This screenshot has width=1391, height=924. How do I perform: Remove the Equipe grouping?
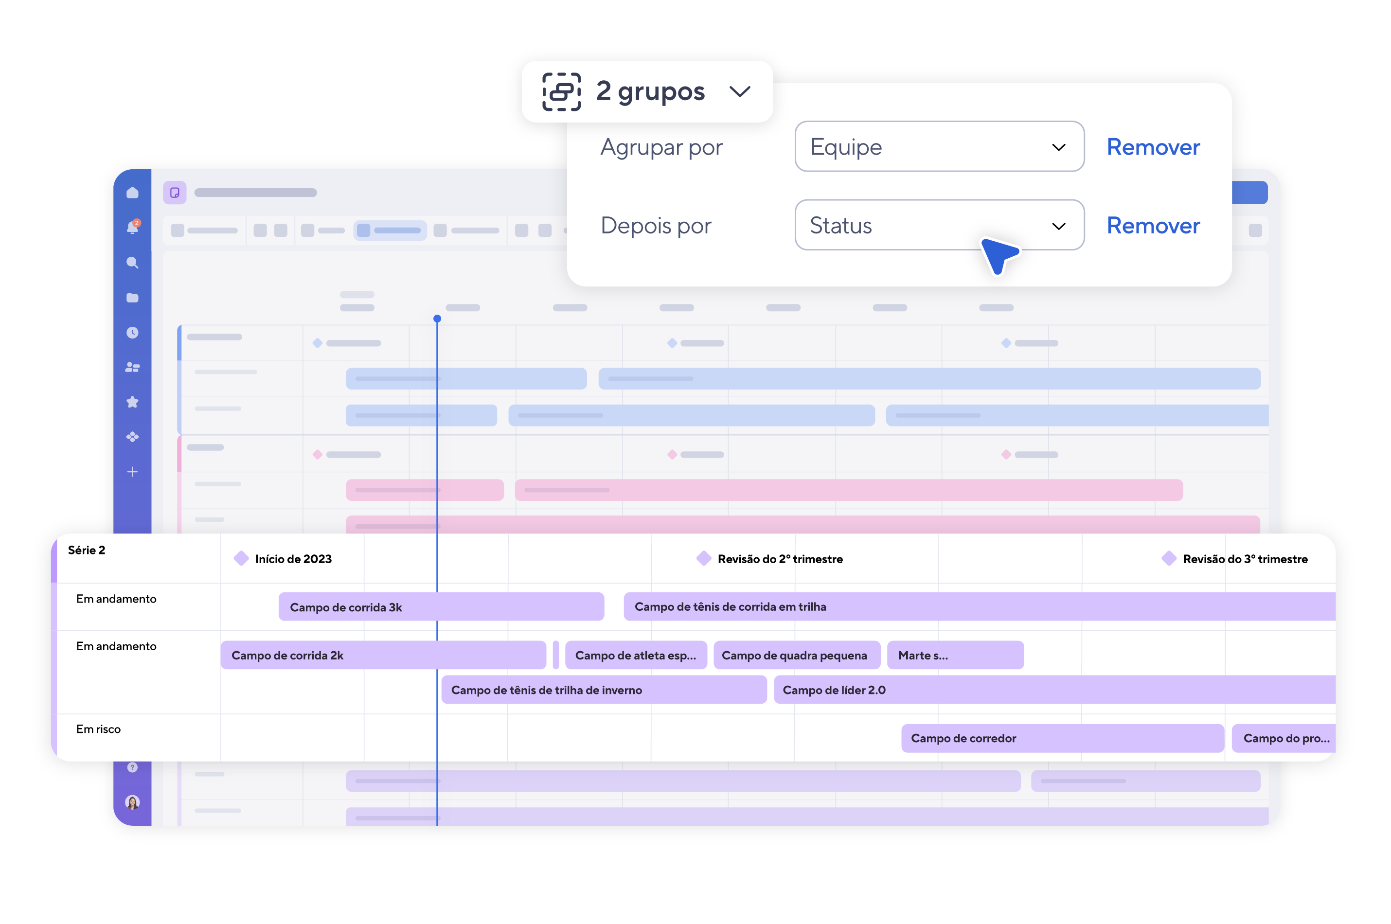coord(1153,147)
